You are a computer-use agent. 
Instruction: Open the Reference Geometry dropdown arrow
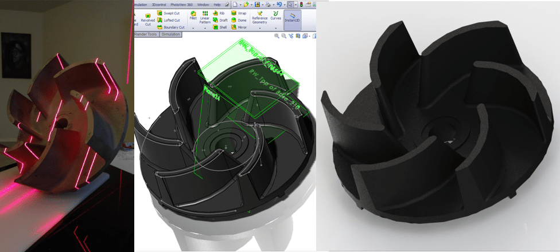pos(260,28)
